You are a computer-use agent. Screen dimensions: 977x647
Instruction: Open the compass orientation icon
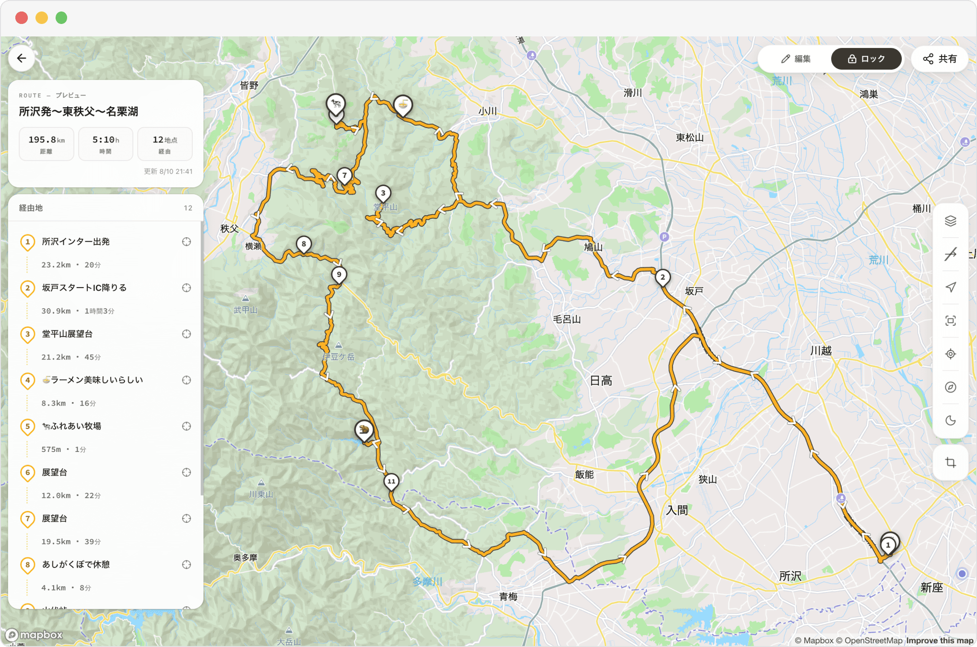[950, 387]
